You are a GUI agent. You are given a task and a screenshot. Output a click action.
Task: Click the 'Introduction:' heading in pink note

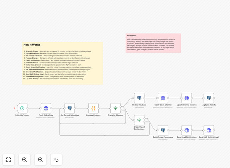coord(132,35)
